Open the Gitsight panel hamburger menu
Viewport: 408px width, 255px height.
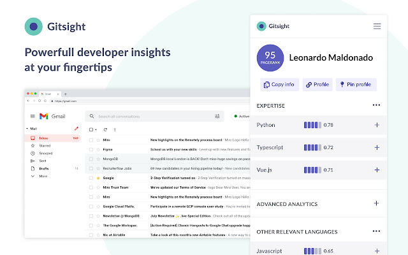coord(377,26)
